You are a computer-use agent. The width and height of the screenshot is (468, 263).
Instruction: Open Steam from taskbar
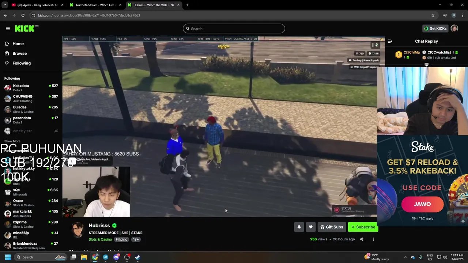coord(137,257)
